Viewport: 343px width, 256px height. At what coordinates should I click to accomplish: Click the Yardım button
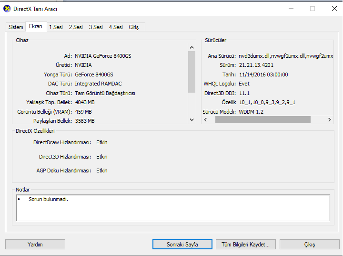[35, 245]
